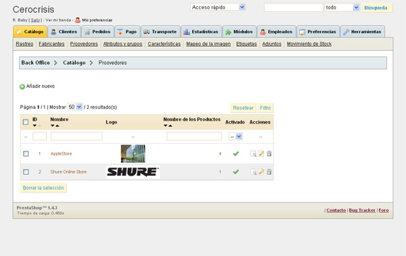Click the Bug Tracker footer link
This screenshot has height=256, width=406.
click(x=362, y=210)
